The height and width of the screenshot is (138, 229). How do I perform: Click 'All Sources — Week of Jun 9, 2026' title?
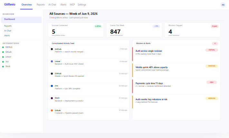73,14
